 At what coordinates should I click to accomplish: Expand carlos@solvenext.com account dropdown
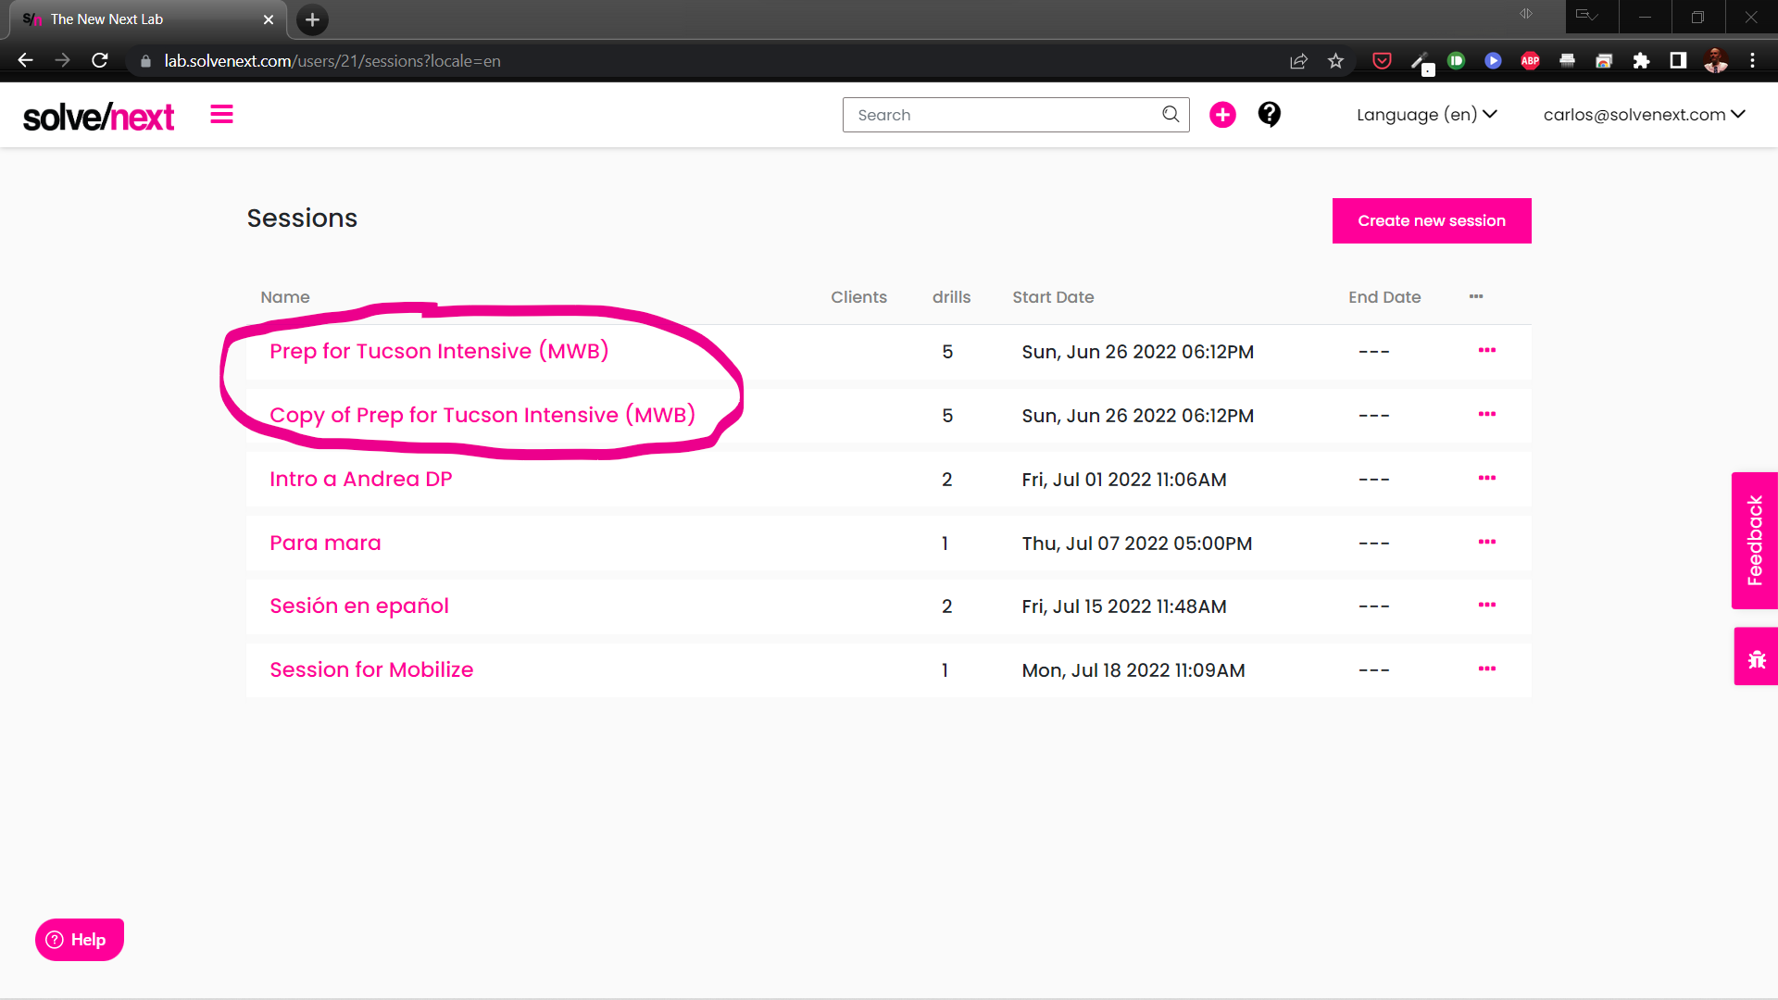pyautogui.click(x=1644, y=115)
